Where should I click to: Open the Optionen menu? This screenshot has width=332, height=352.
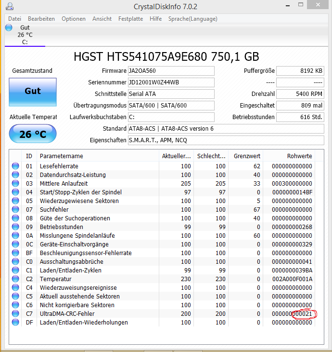74,19
